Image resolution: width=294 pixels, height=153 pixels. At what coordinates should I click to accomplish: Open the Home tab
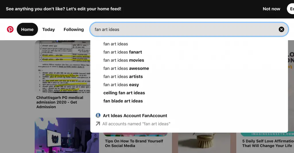pos(27,29)
